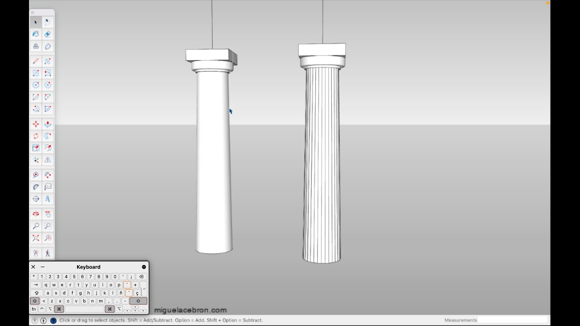The image size is (580, 326).
Task: Click the 'q' key on keyboard viewer
Action: (46, 285)
